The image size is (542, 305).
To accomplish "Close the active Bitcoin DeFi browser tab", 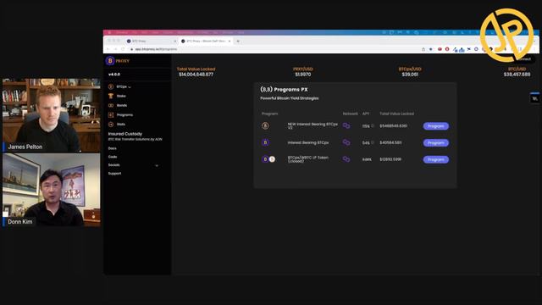I will click(x=230, y=42).
